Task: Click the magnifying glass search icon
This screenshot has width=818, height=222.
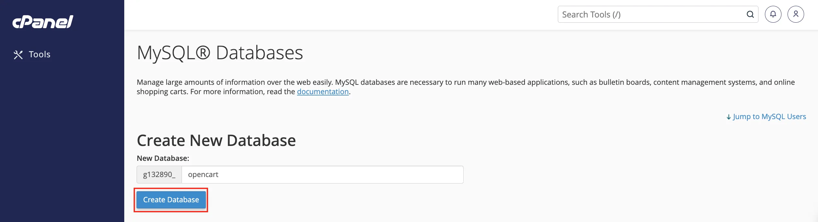Action: pyautogui.click(x=750, y=15)
